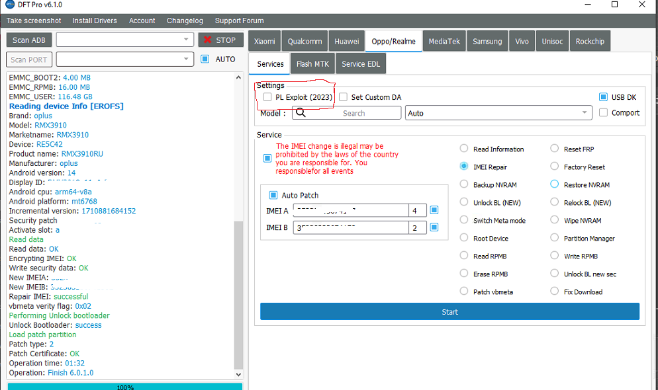This screenshot has width=658, height=390.
Task: Choose Erase RPMB option
Action: point(463,273)
